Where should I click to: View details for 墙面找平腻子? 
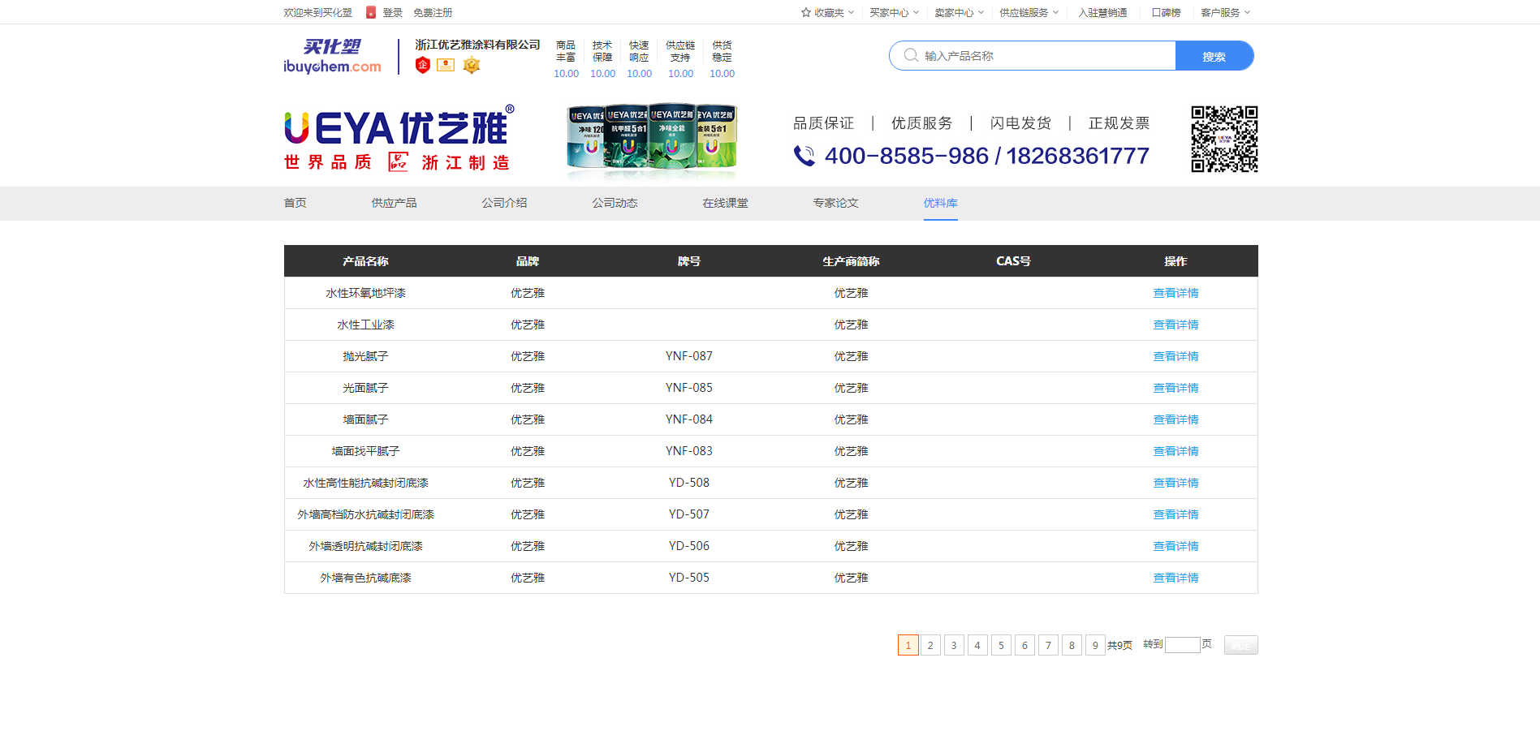[x=1175, y=451]
